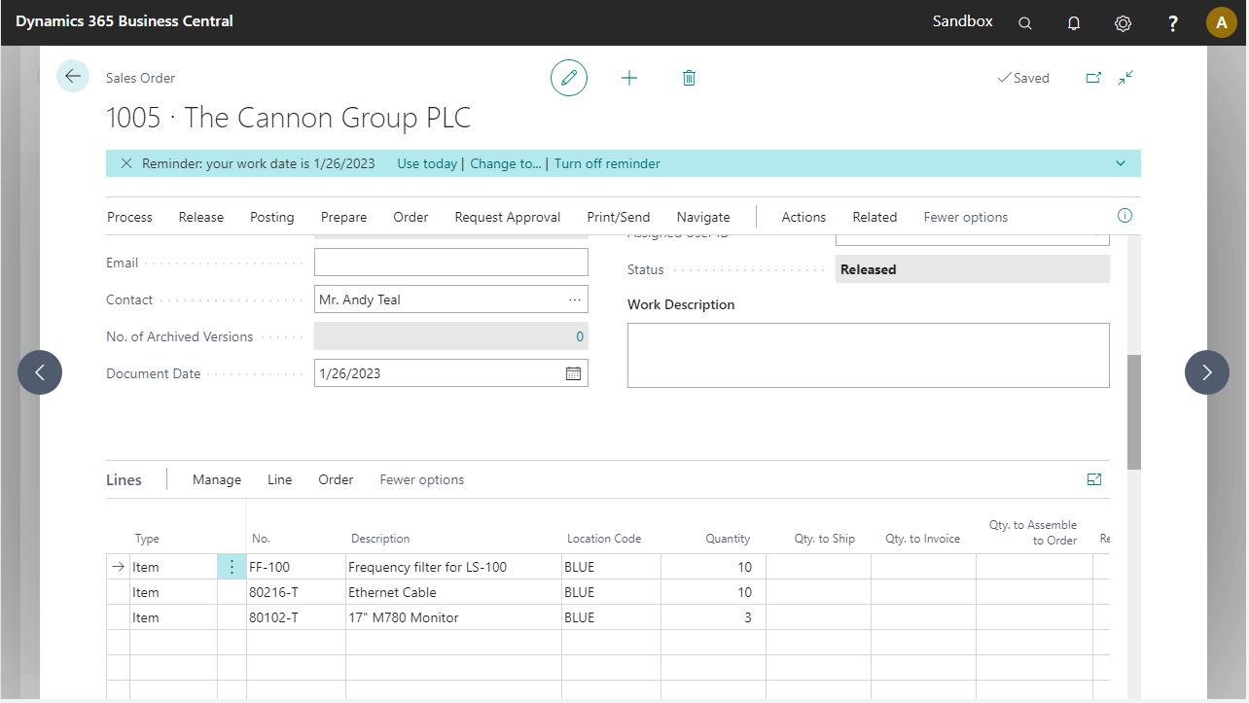Open the Manage menu for Lines
The width and height of the screenshot is (1249, 703).
pyautogui.click(x=217, y=479)
